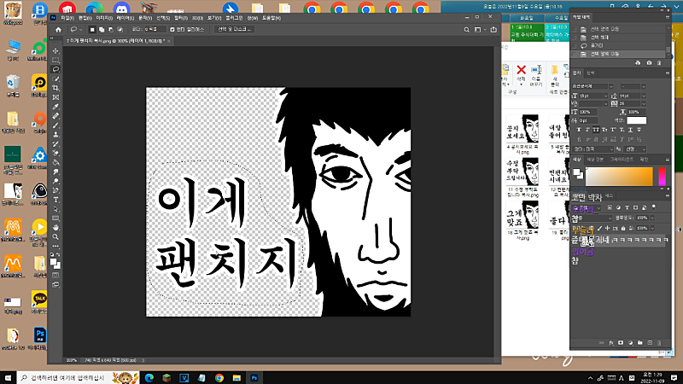
Task: Click the Windows Start button
Action: click(x=8, y=376)
